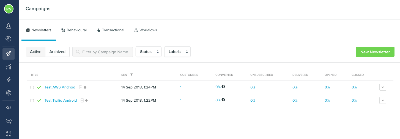This screenshot has height=139, width=400.
Task: Check the Test AWS Android checkbox
Action: [32, 87]
